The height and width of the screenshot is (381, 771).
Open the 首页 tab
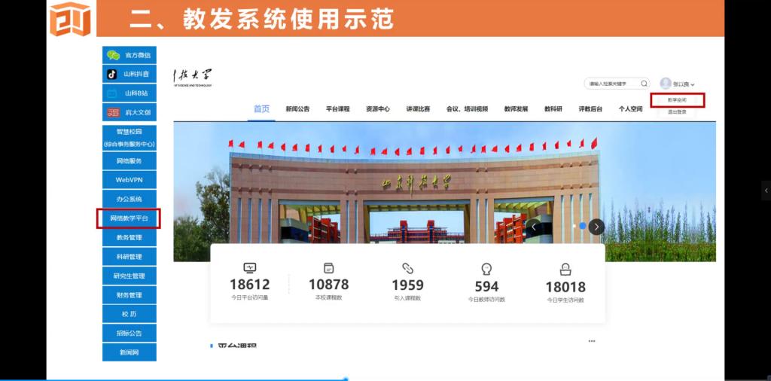pyautogui.click(x=261, y=108)
